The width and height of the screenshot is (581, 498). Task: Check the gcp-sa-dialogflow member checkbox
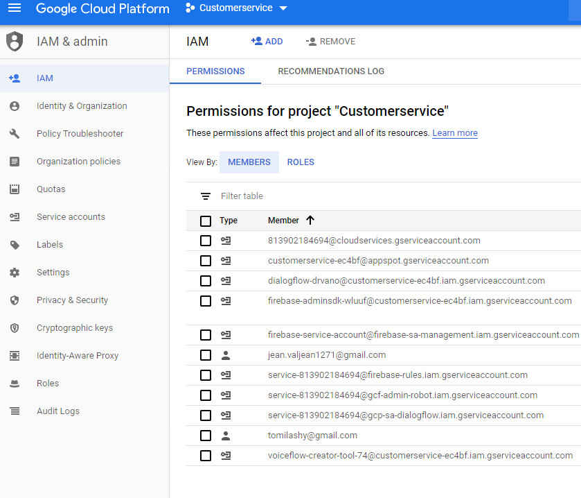pyautogui.click(x=206, y=415)
